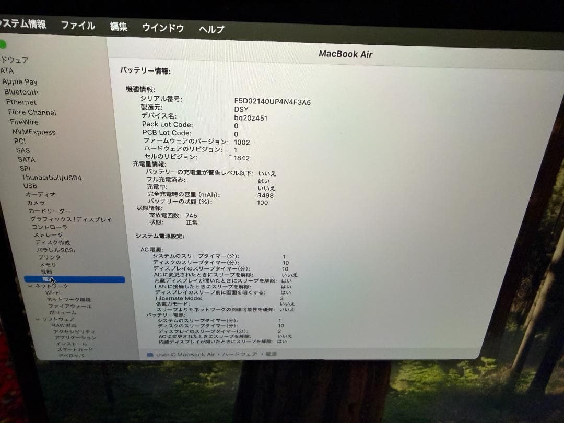The image size is (564, 423).
Task: Open the 編集 menu
Action: click(118, 27)
